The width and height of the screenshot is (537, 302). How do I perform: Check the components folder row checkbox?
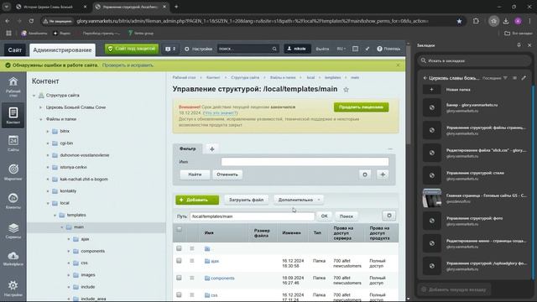tap(179, 278)
